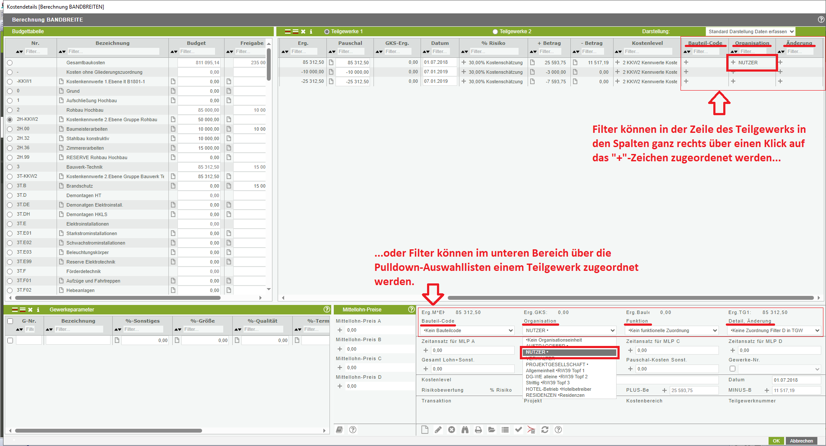
Task: Click the Bezeichnung filter field in Budgettabelle
Action: pyautogui.click(x=113, y=51)
